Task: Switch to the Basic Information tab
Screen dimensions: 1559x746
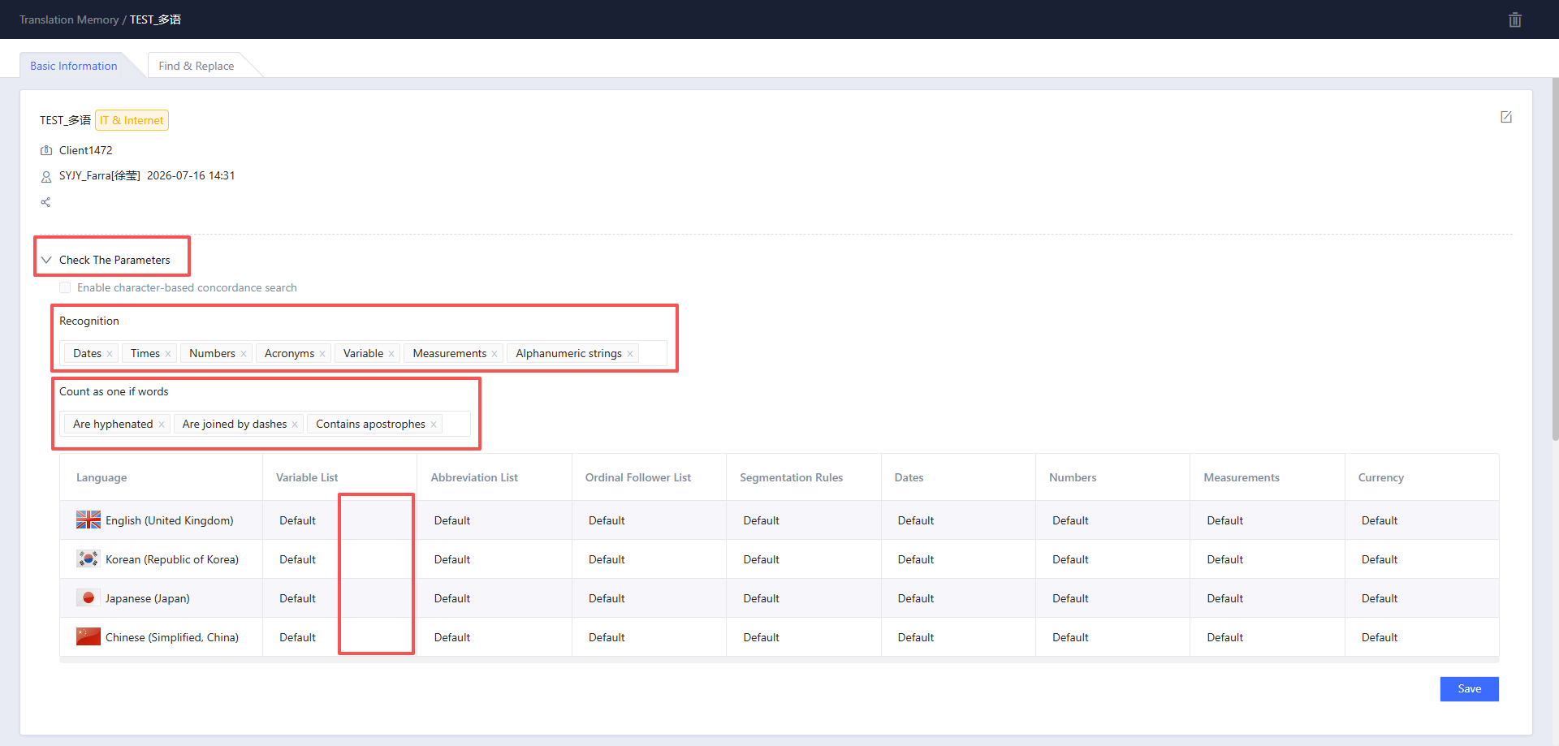Action: click(x=74, y=66)
